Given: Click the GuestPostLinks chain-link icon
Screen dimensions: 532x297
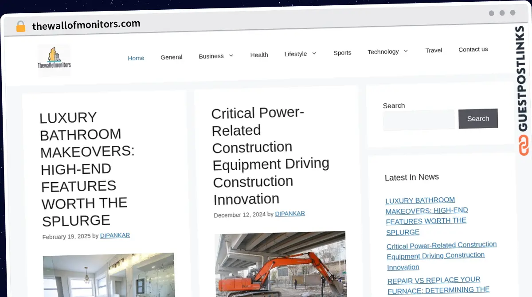Looking at the screenshot, I should pyautogui.click(x=524, y=146).
